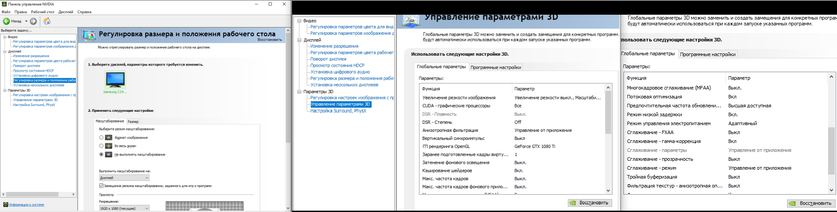Screen dimensions: 837x212
Task: Collapse the Параметры 3D node in the enlarged tree
Action: click(x=300, y=92)
